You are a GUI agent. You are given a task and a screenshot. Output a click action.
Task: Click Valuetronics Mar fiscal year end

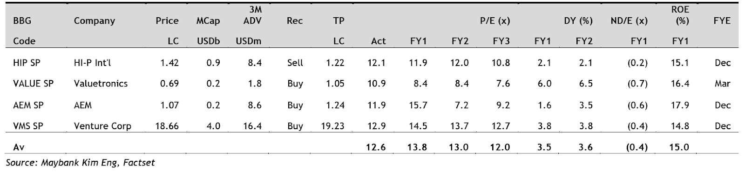pos(723,84)
